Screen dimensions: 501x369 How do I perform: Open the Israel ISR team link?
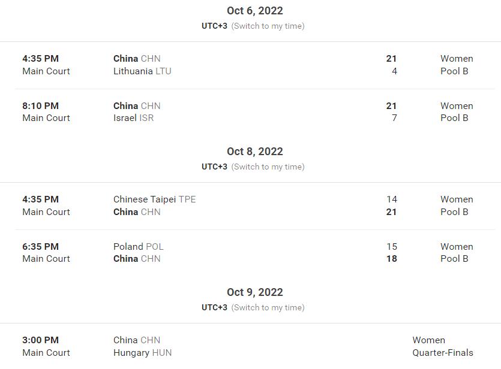coord(133,118)
